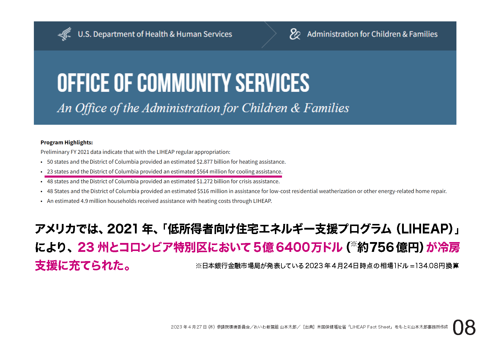Click the 4.9 million households bullet
The width and height of the screenshot is (490, 349).
point(159,201)
